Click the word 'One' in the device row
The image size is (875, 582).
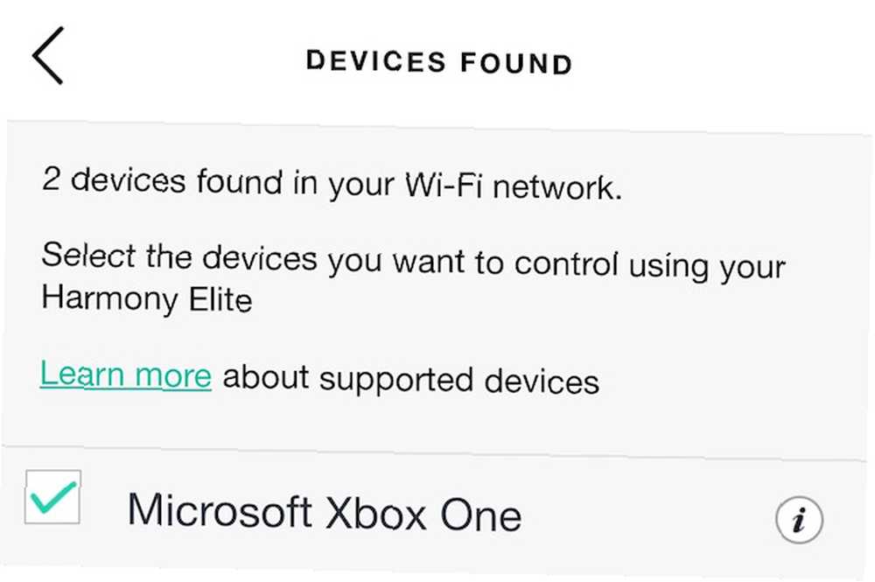[x=481, y=515]
